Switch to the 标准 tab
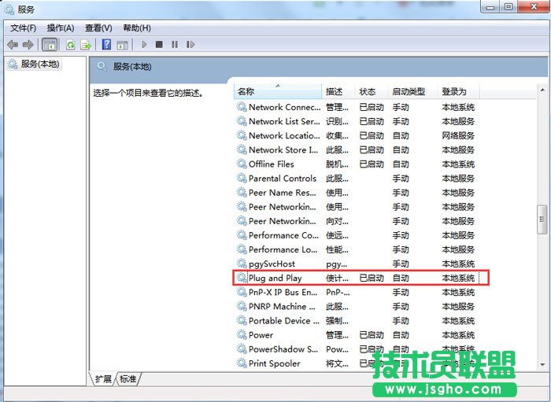Viewport: 551px width, 402px height. pos(128,379)
